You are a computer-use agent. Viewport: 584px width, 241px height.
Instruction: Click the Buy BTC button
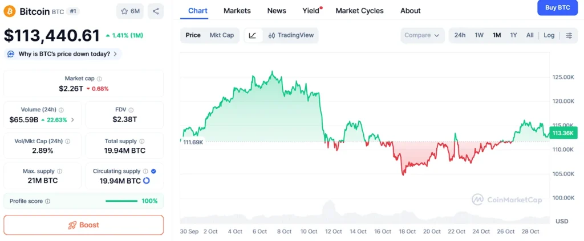[x=558, y=7]
